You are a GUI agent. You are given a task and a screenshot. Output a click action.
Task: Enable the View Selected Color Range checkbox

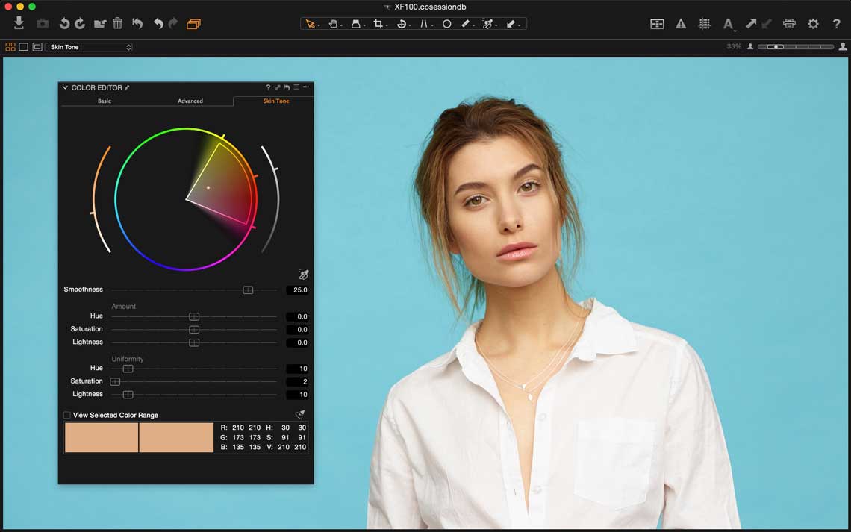[67, 415]
